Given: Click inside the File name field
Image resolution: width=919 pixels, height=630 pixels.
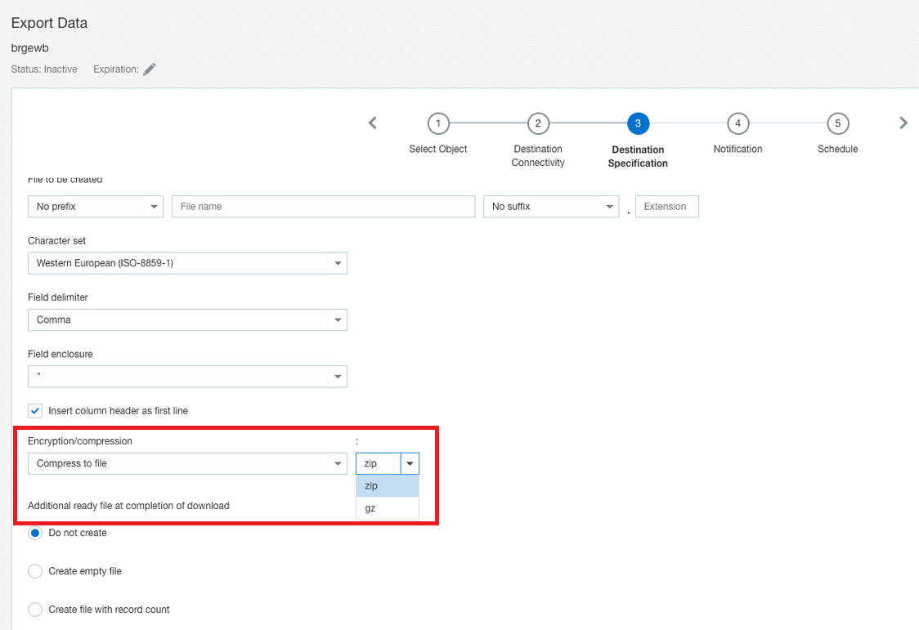Looking at the screenshot, I should tap(323, 206).
